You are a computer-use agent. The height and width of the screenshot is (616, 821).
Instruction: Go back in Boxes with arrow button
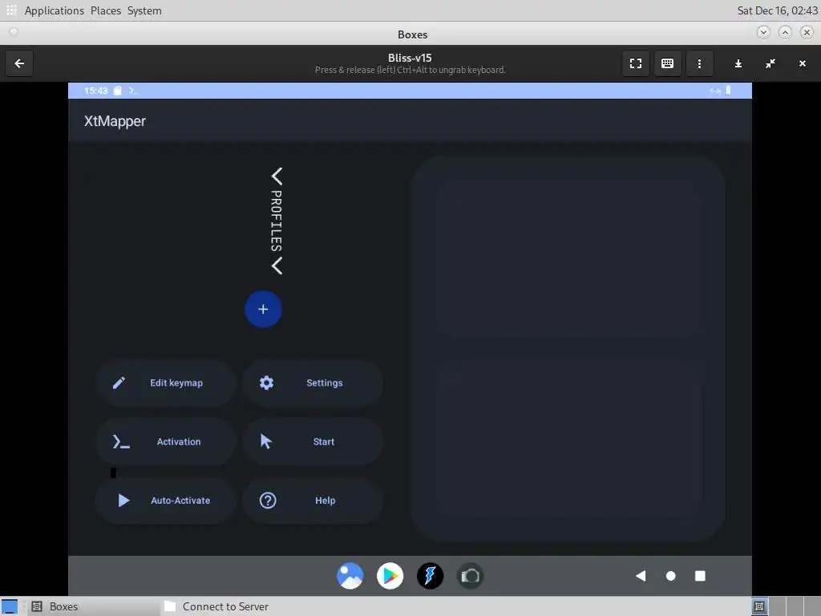click(19, 63)
